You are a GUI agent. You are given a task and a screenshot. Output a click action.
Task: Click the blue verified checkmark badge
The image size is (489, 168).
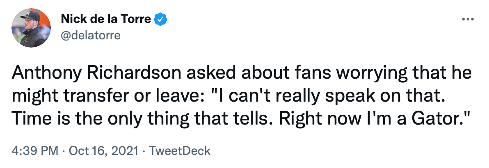pyautogui.click(x=160, y=19)
